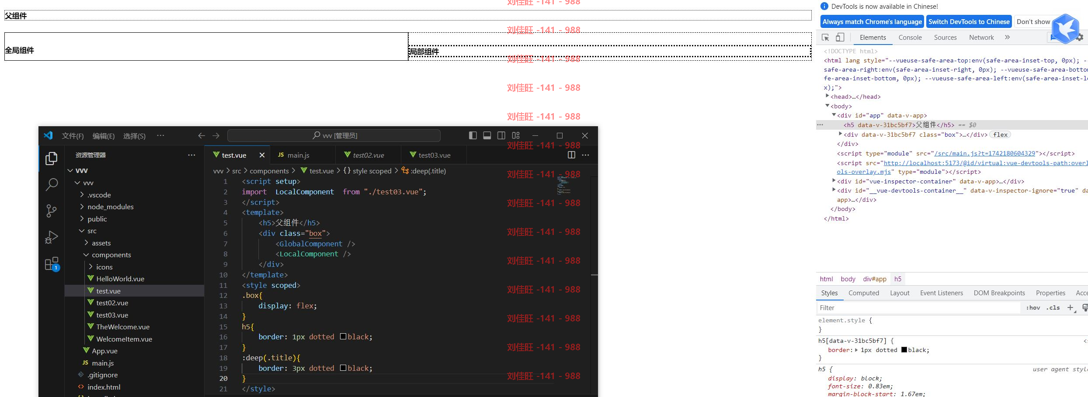Viewport: 1088px width, 397px height.
Task: Click the Filter field in Styles pane
Action: click(919, 307)
